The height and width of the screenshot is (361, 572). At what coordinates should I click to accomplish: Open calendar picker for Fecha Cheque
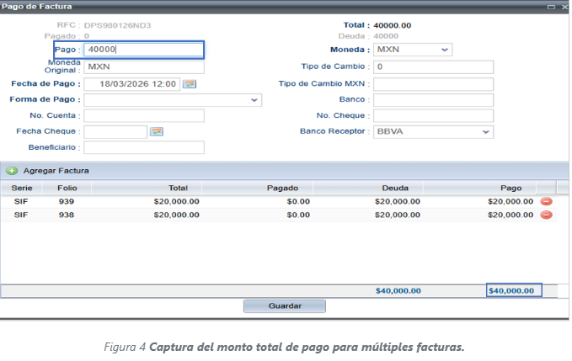pos(156,132)
